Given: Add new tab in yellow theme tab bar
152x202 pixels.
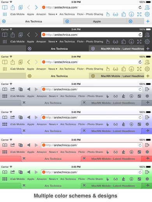Looking at the screenshot, I should [x=148, y=76].
